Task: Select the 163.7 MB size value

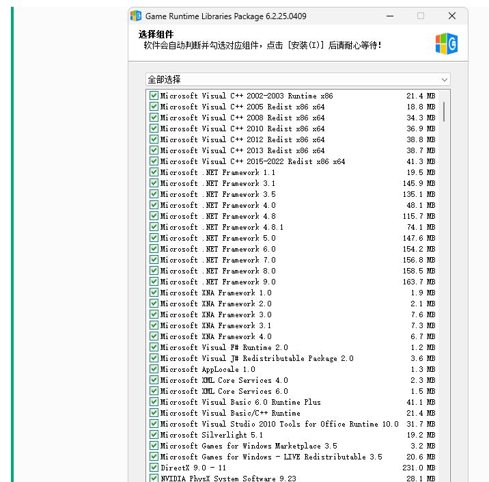Action: 419,282
